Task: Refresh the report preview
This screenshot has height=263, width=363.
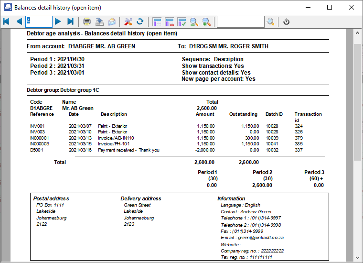Action: (x=140, y=22)
